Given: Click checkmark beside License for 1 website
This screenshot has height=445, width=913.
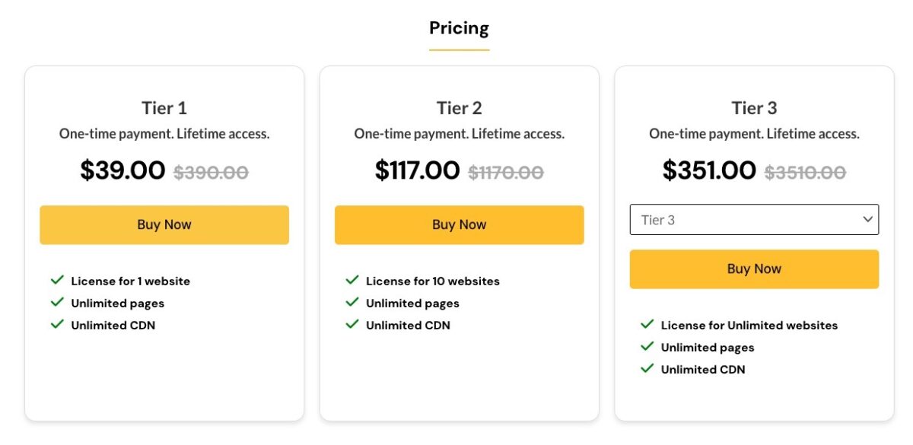Looking at the screenshot, I should point(57,281).
